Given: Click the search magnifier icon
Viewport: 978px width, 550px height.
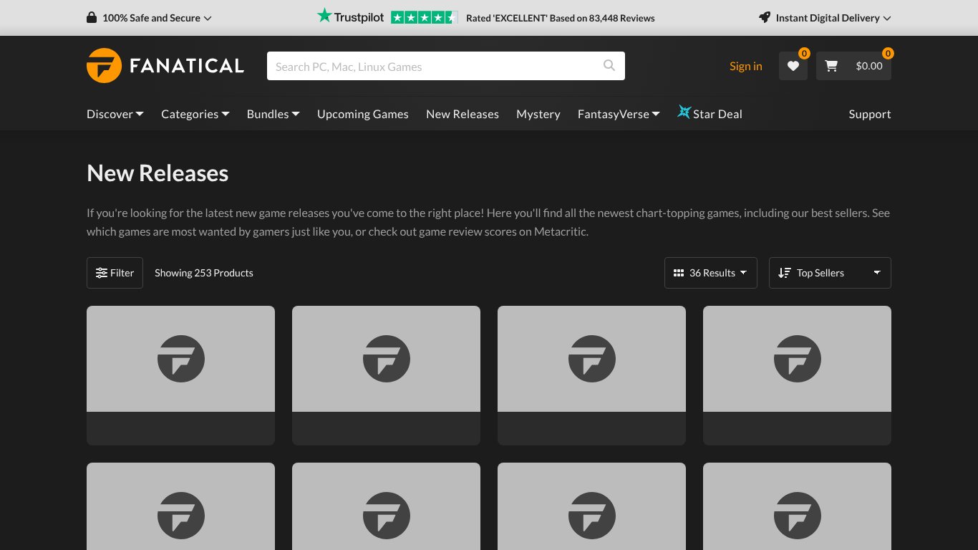Looking at the screenshot, I should (609, 66).
